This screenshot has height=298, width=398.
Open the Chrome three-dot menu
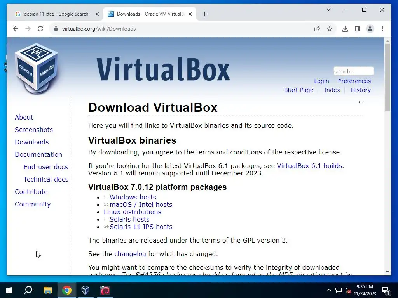382,29
